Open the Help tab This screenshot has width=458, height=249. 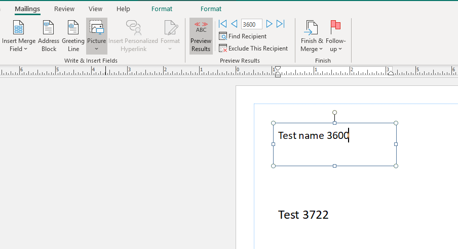(x=123, y=9)
